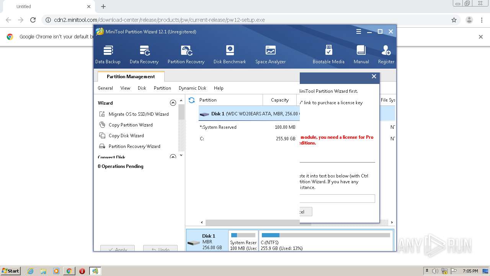Open the General menu
The height and width of the screenshot is (276, 490).
point(105,88)
